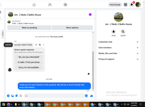Expand Customize chat section
The height and width of the screenshot is (107, 145).
(x=119, y=42)
